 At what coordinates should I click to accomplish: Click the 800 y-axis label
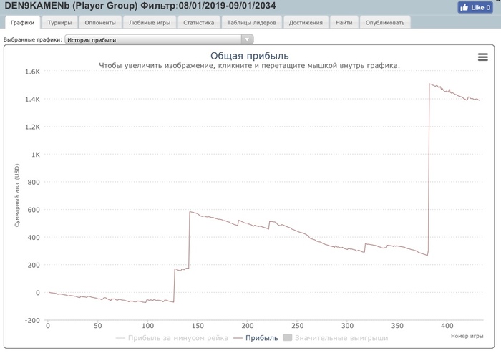34,183
